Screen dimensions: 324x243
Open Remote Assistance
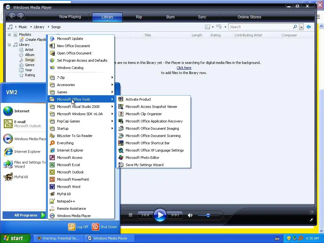[81, 209]
